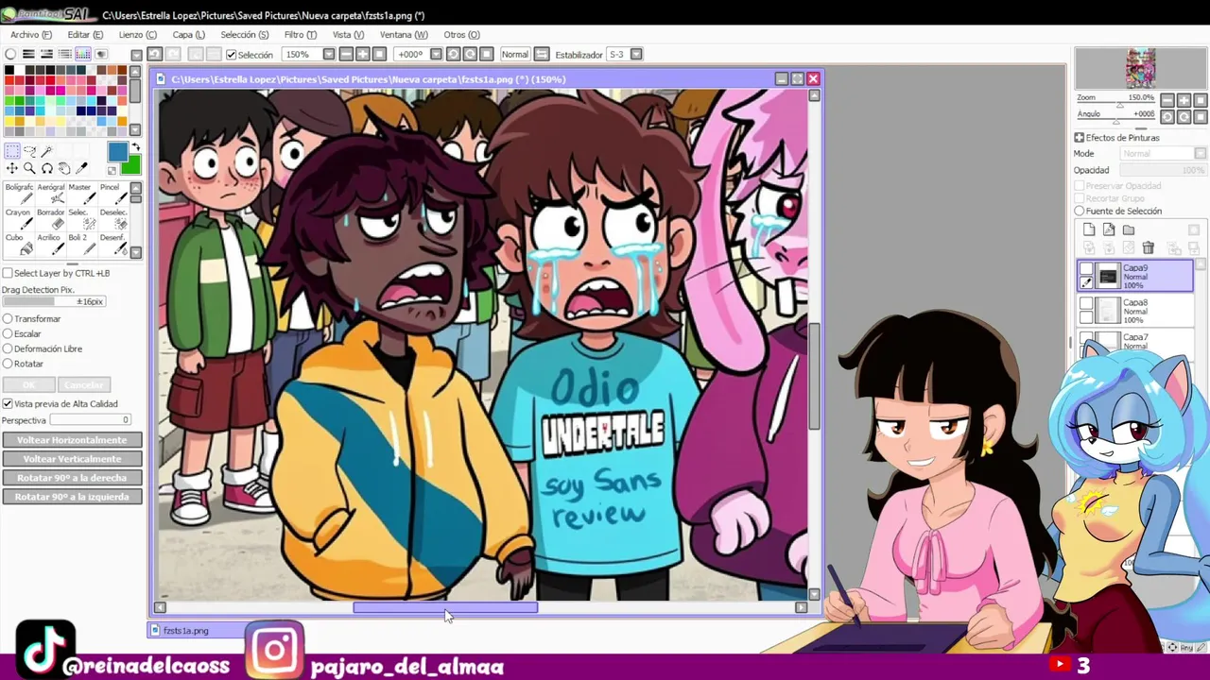Screen dimensions: 1210x680
Task: Click zoom-out minus button in navigator
Action: [1167, 100]
